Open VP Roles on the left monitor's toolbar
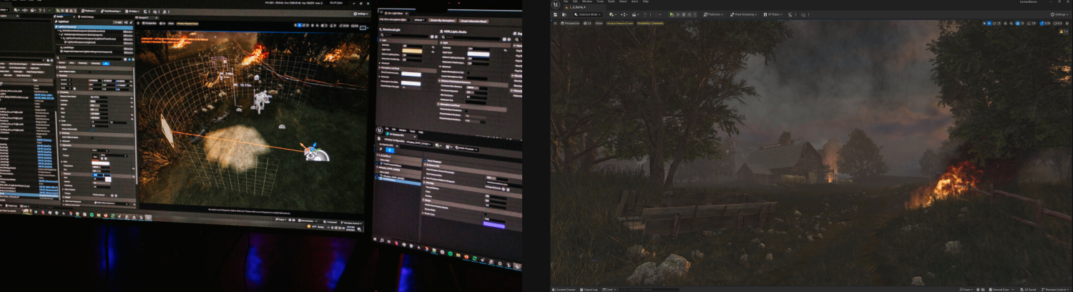 (132, 11)
